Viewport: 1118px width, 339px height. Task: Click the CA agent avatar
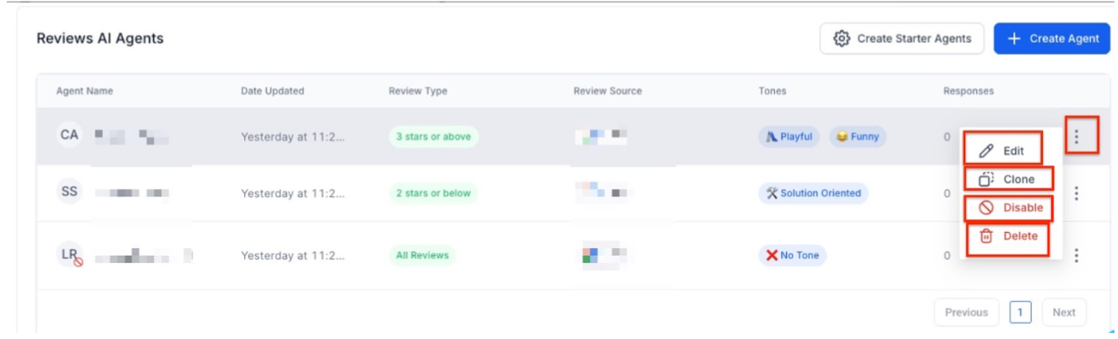(69, 136)
